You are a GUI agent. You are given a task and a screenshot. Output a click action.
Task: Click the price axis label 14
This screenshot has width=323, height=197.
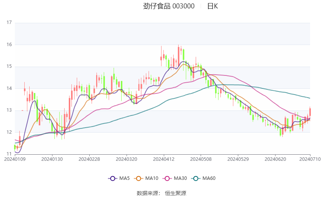(9, 88)
